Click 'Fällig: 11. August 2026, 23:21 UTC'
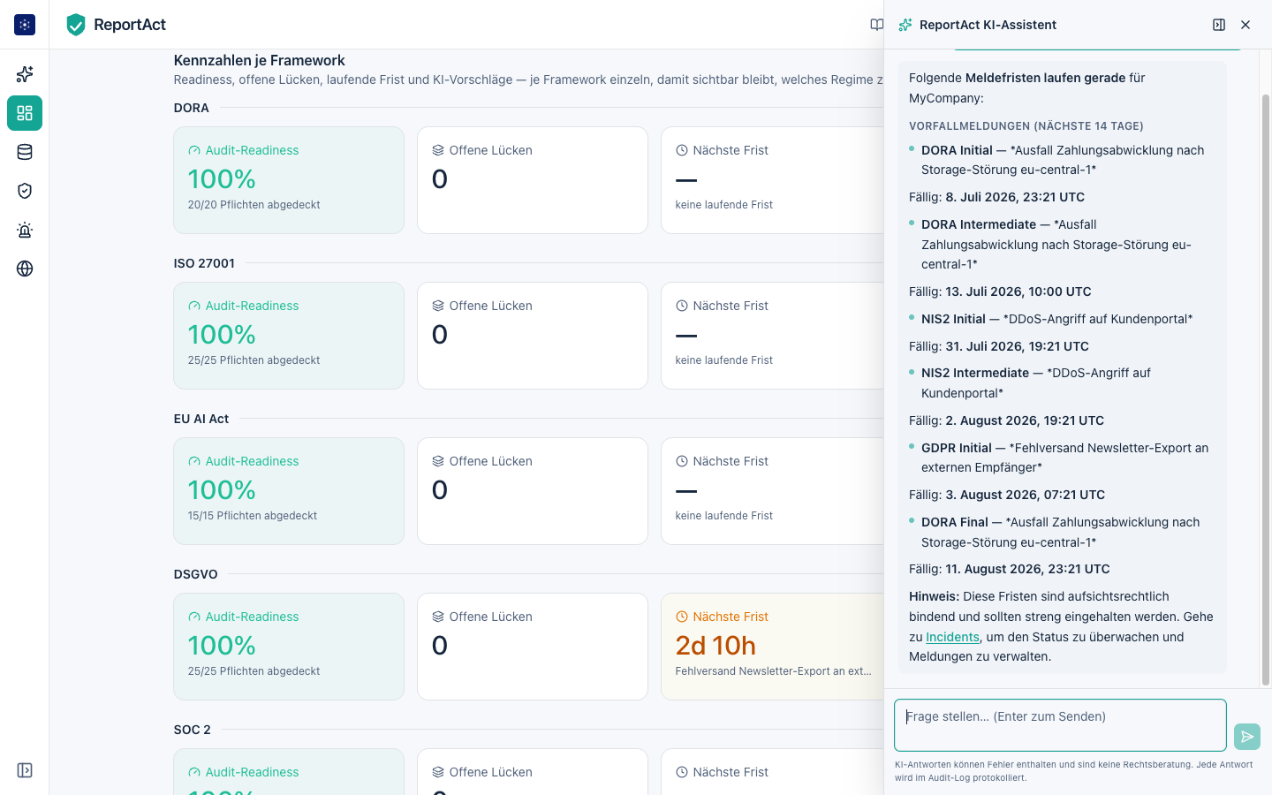 tap(1010, 569)
